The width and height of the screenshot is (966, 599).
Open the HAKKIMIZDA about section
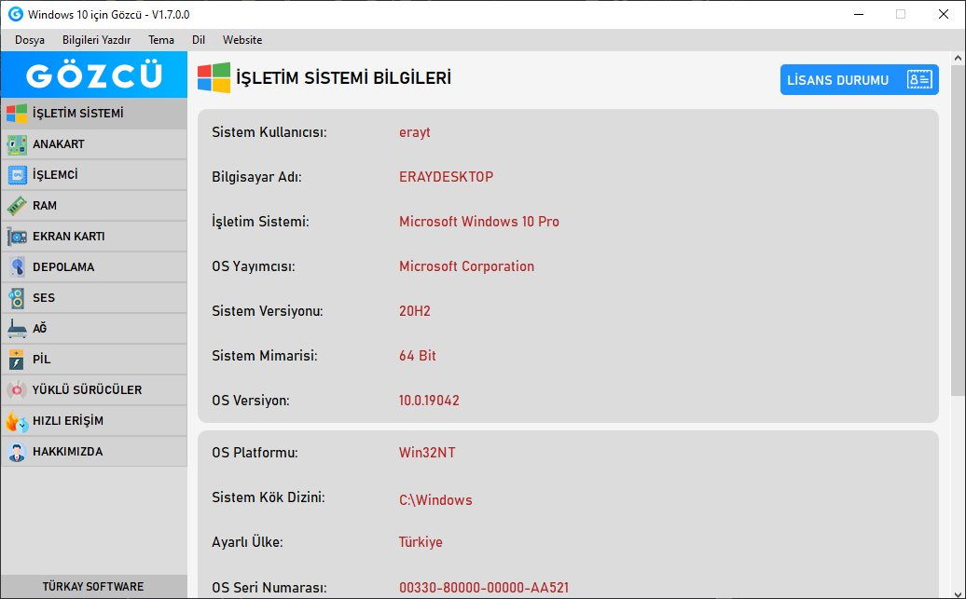coord(93,452)
